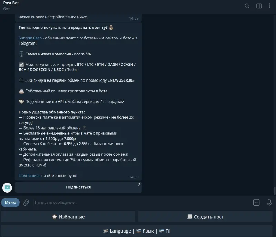The width and height of the screenshot is (276, 237).
Task: Click the line about Система Кэшбека
Action: coord(71,146)
